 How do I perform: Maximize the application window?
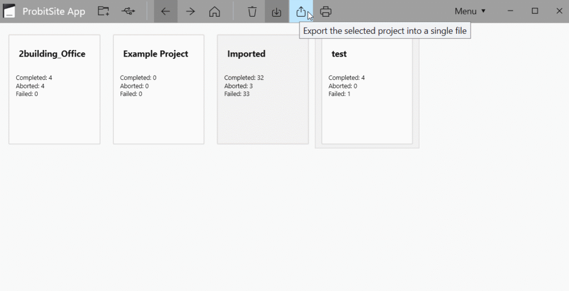(535, 11)
